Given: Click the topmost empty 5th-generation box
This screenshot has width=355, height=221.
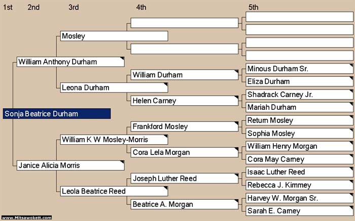Looking at the screenshot, I should tap(300, 17).
